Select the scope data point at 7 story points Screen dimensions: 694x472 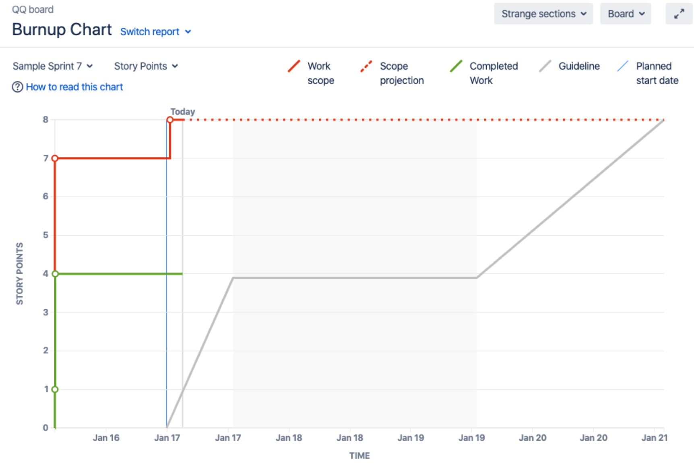point(54,158)
